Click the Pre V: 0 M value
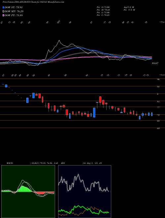Image resolution: width=165 pixels, height=218 pixels. tap(129, 10)
